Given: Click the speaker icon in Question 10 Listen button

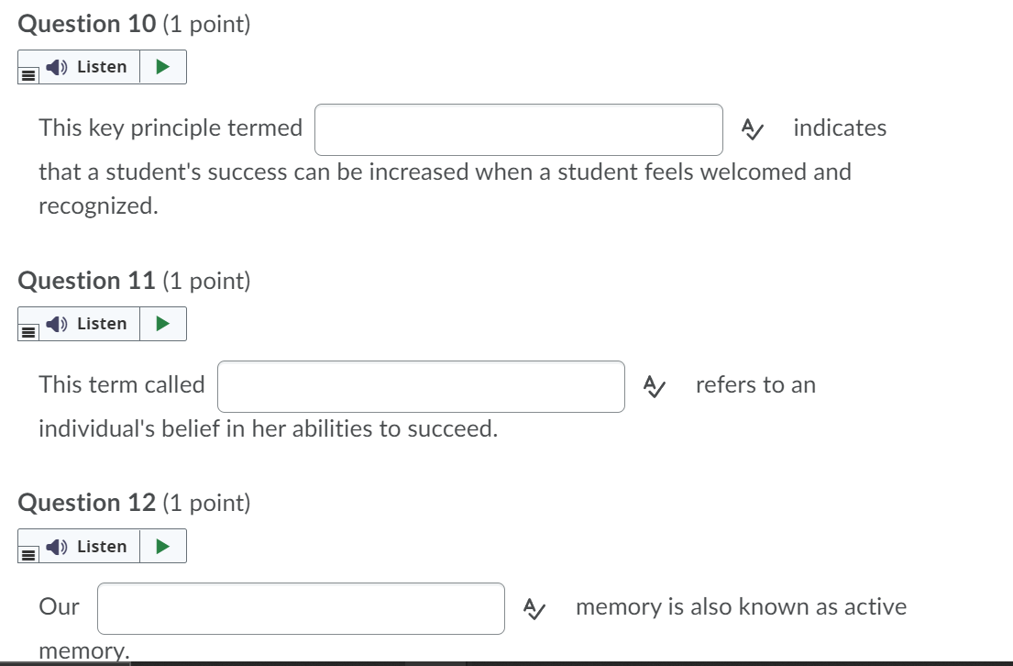Looking at the screenshot, I should coord(55,66).
